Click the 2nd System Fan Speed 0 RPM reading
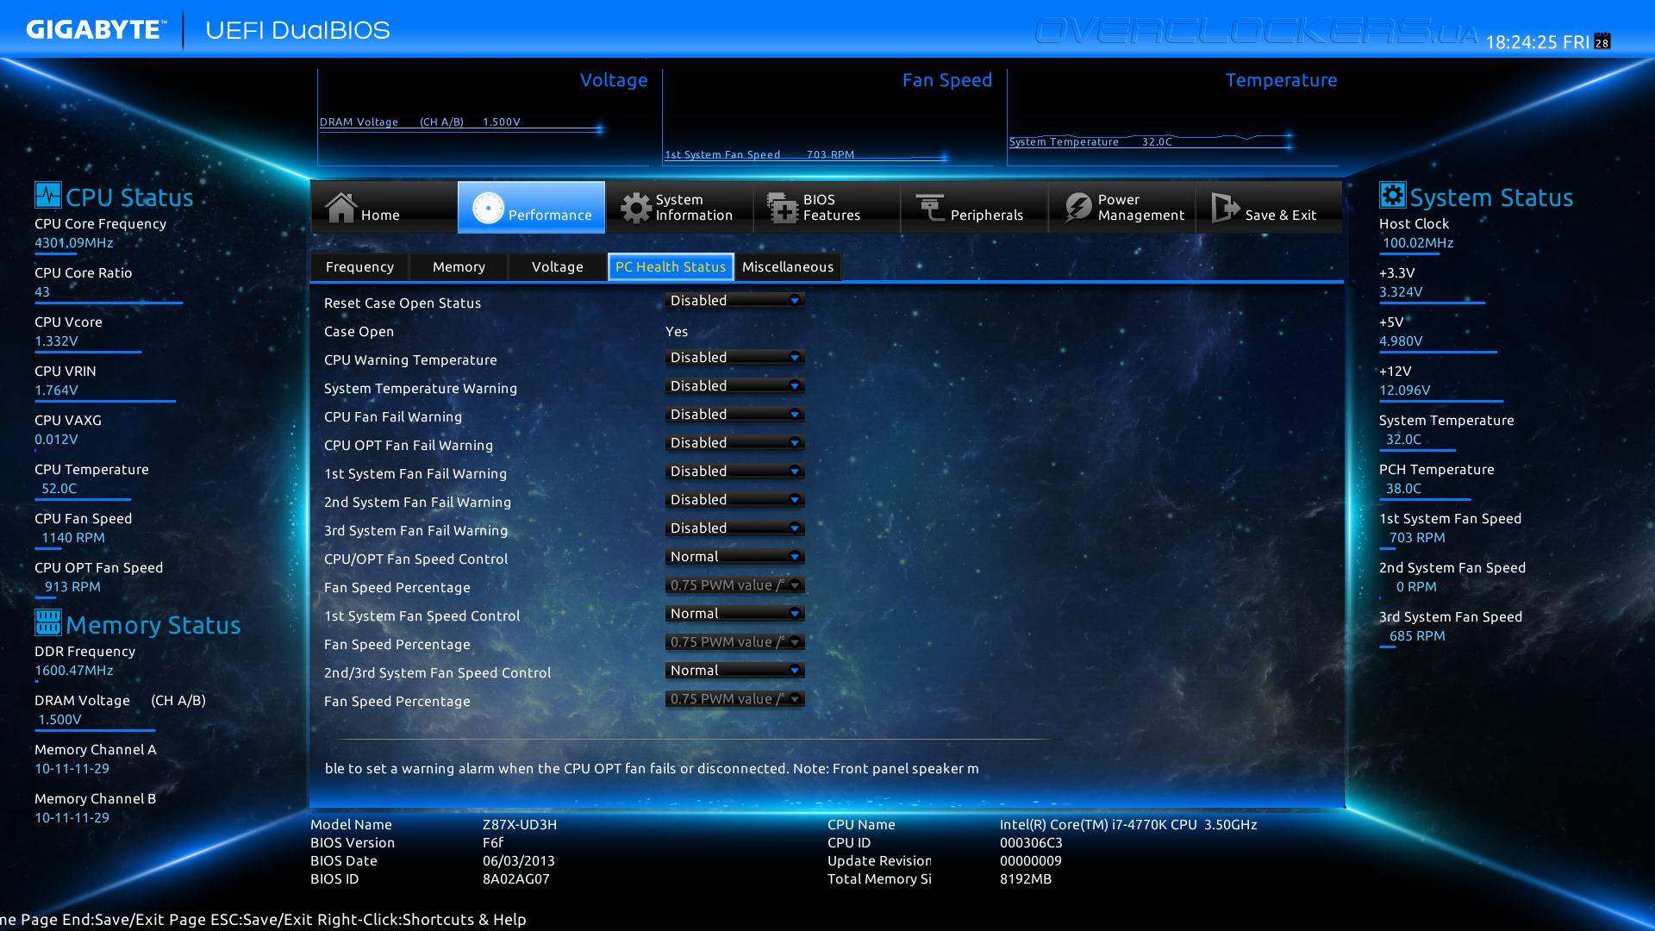The width and height of the screenshot is (1655, 931). (x=1416, y=587)
